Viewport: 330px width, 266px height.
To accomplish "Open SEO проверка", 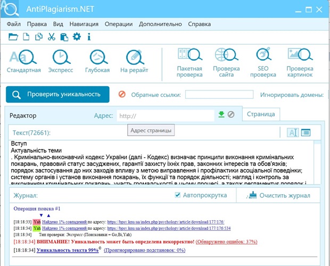I will point(263,63).
